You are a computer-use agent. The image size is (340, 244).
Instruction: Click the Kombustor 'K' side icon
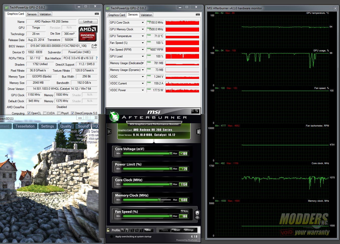point(109,132)
